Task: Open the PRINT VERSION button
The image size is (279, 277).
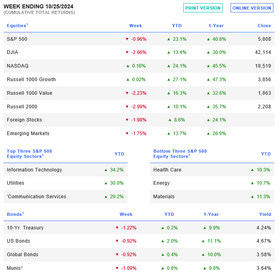Action: click(203, 8)
